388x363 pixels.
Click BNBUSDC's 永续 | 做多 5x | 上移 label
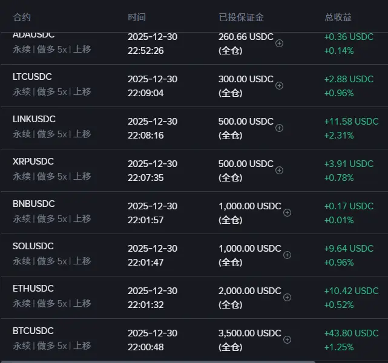click(52, 218)
